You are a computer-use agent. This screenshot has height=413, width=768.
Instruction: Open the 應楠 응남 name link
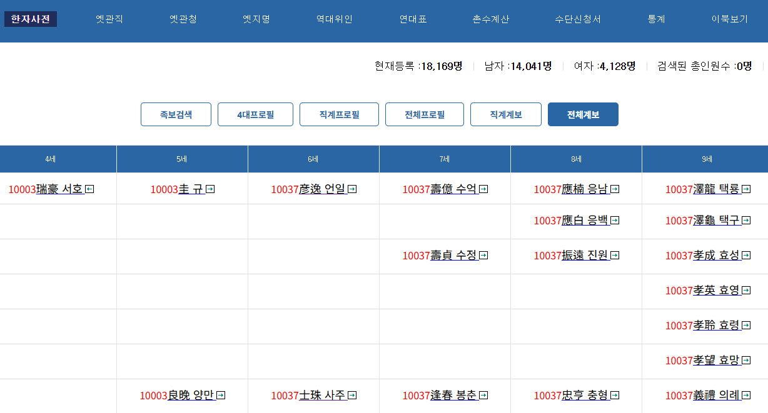point(585,189)
